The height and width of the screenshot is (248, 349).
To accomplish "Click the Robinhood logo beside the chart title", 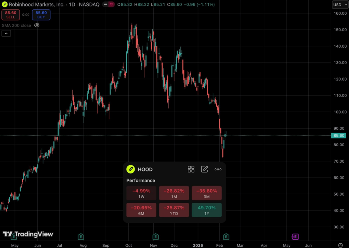I will point(4,5).
